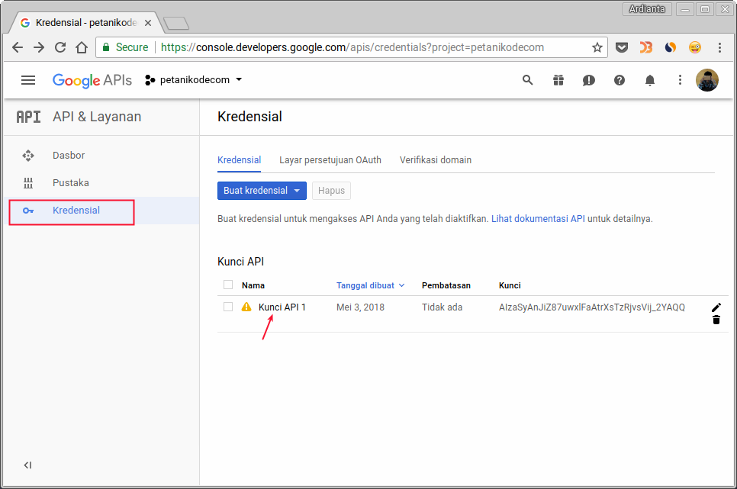
Task: Edit Kunci API 1 with pencil icon
Action: pos(716,307)
